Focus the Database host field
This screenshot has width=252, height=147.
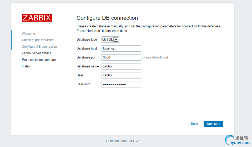[x=121, y=48]
